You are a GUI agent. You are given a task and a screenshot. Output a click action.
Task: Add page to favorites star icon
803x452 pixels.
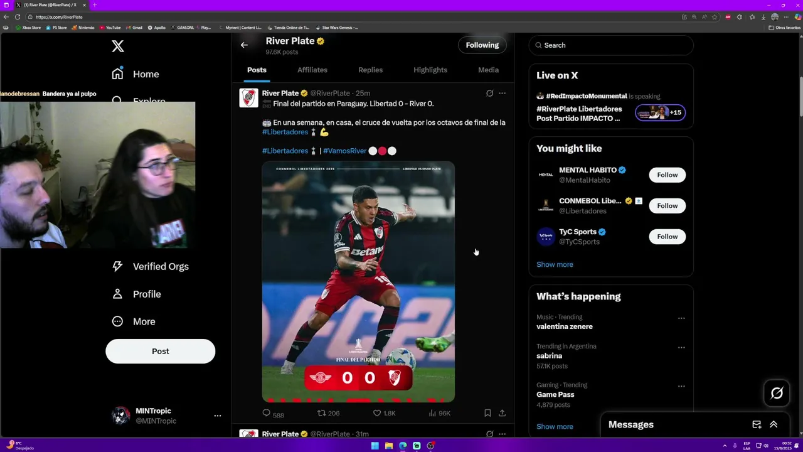coord(715,17)
